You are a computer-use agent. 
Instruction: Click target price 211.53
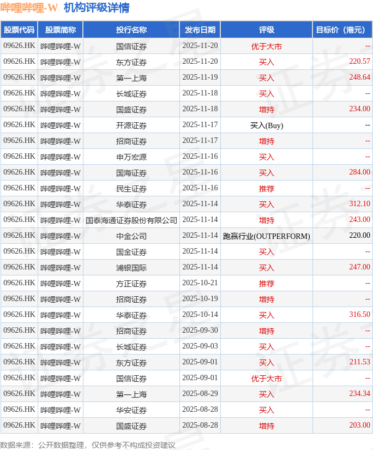[359, 362]
